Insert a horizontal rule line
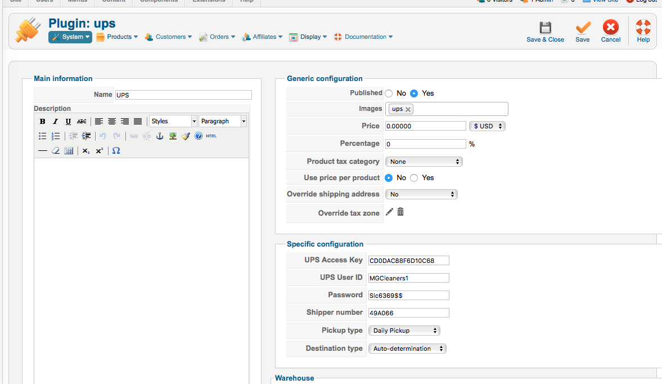Image resolution: width=662 pixels, height=384 pixels. point(43,151)
